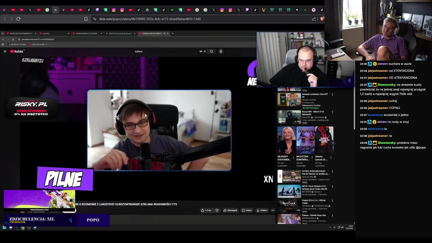Click the Udostępnij share button

[230, 210]
